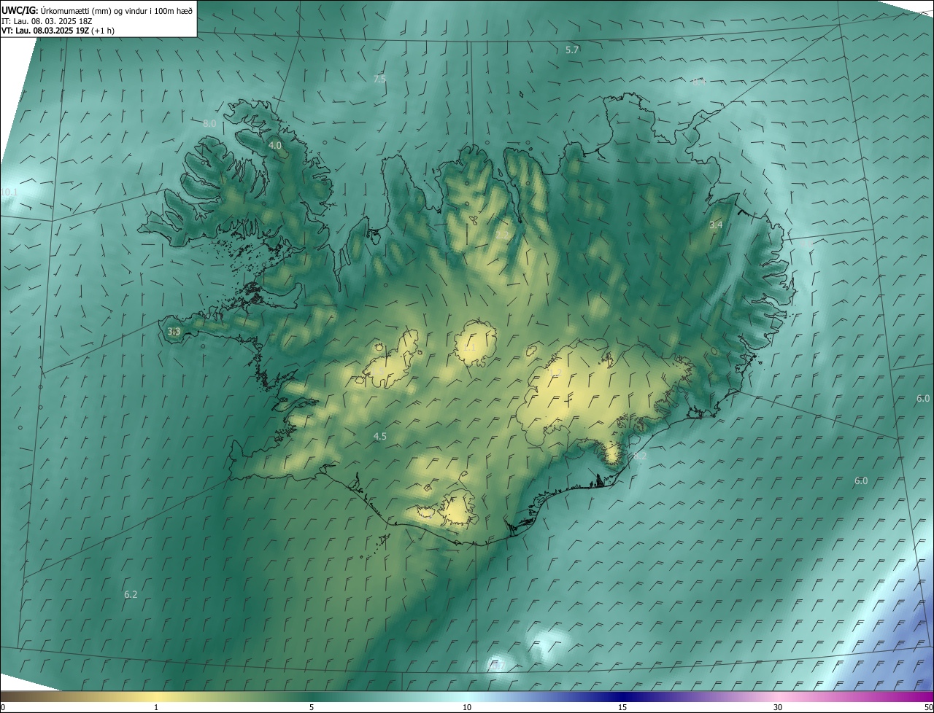The width and height of the screenshot is (934, 713).
Task: Click the colorbar tick label 50
Action: pyautogui.click(x=928, y=707)
